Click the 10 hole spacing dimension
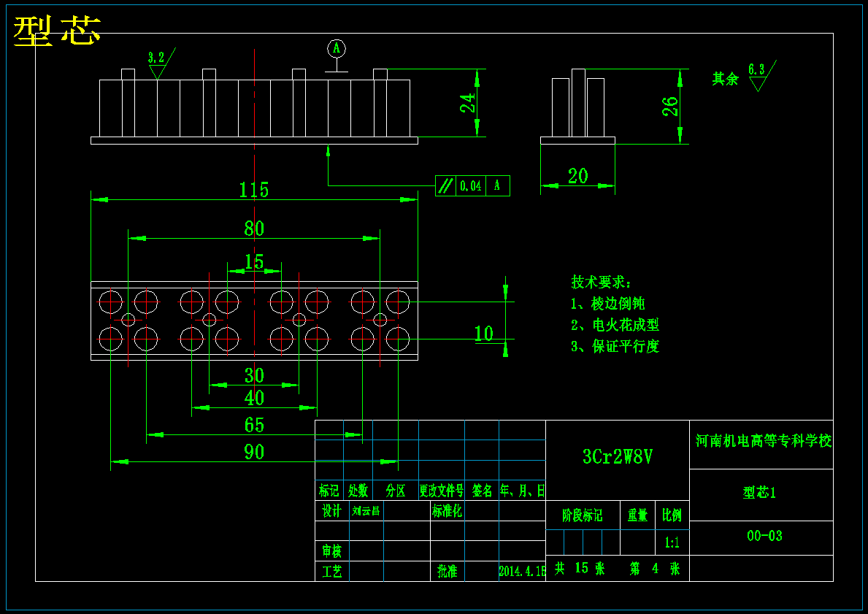Screen dimensions: 868x614 point(483,334)
